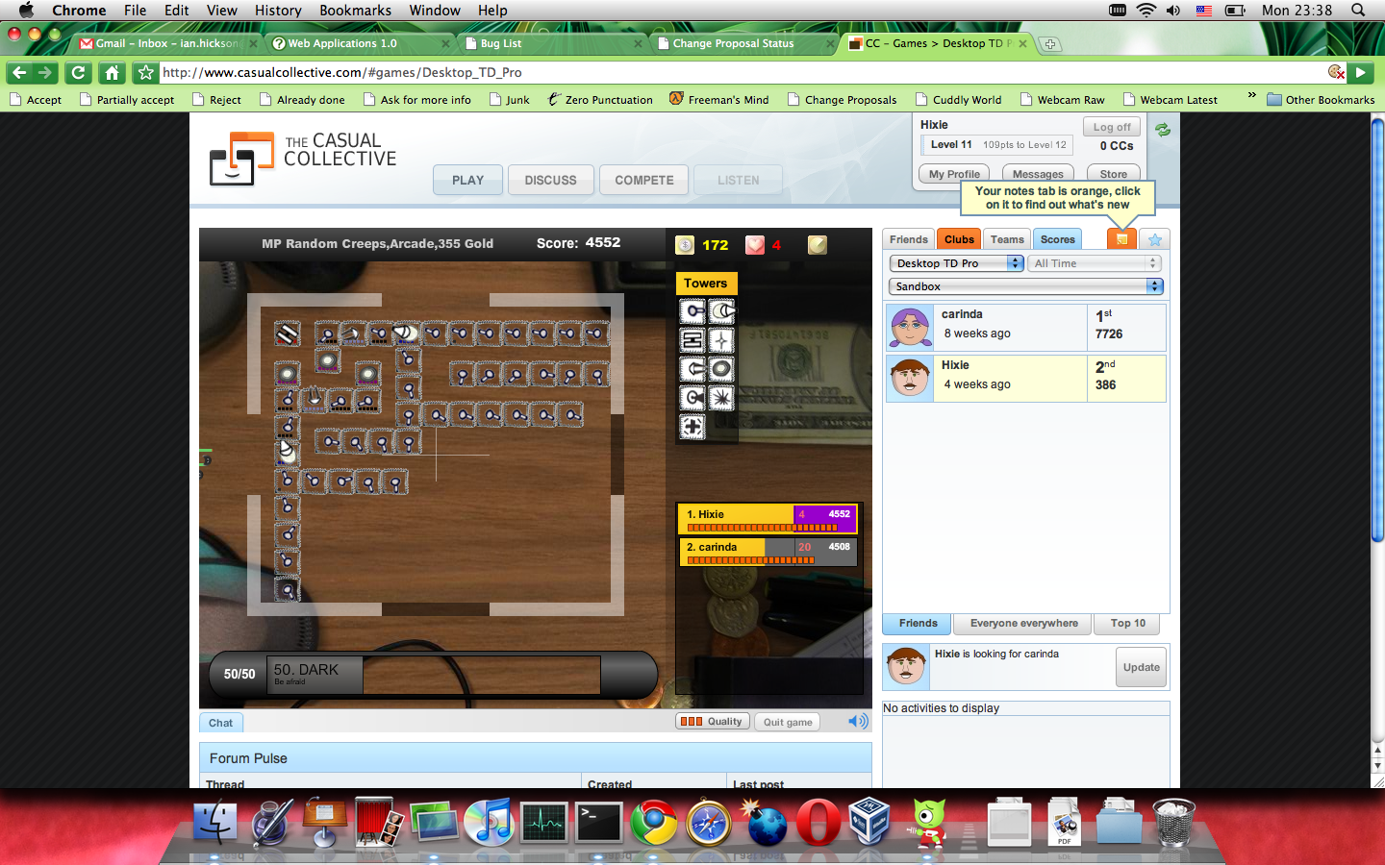Open the Scores tab
1385x865 pixels.
1057,239
